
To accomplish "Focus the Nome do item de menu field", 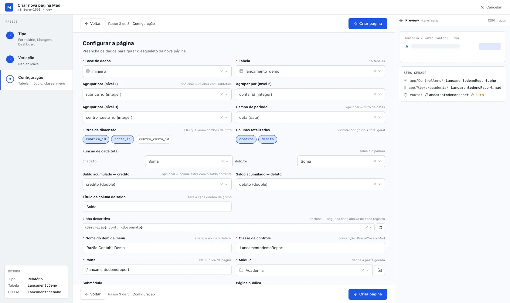I will tap(157, 248).
